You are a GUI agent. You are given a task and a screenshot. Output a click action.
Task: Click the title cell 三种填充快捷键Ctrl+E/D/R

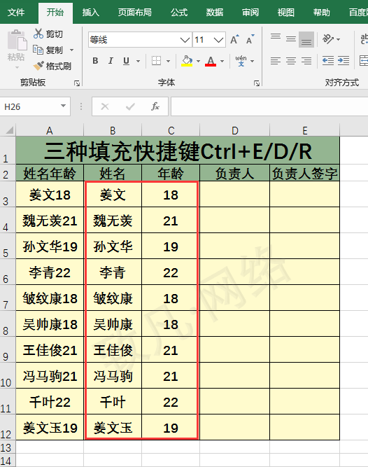(178, 151)
